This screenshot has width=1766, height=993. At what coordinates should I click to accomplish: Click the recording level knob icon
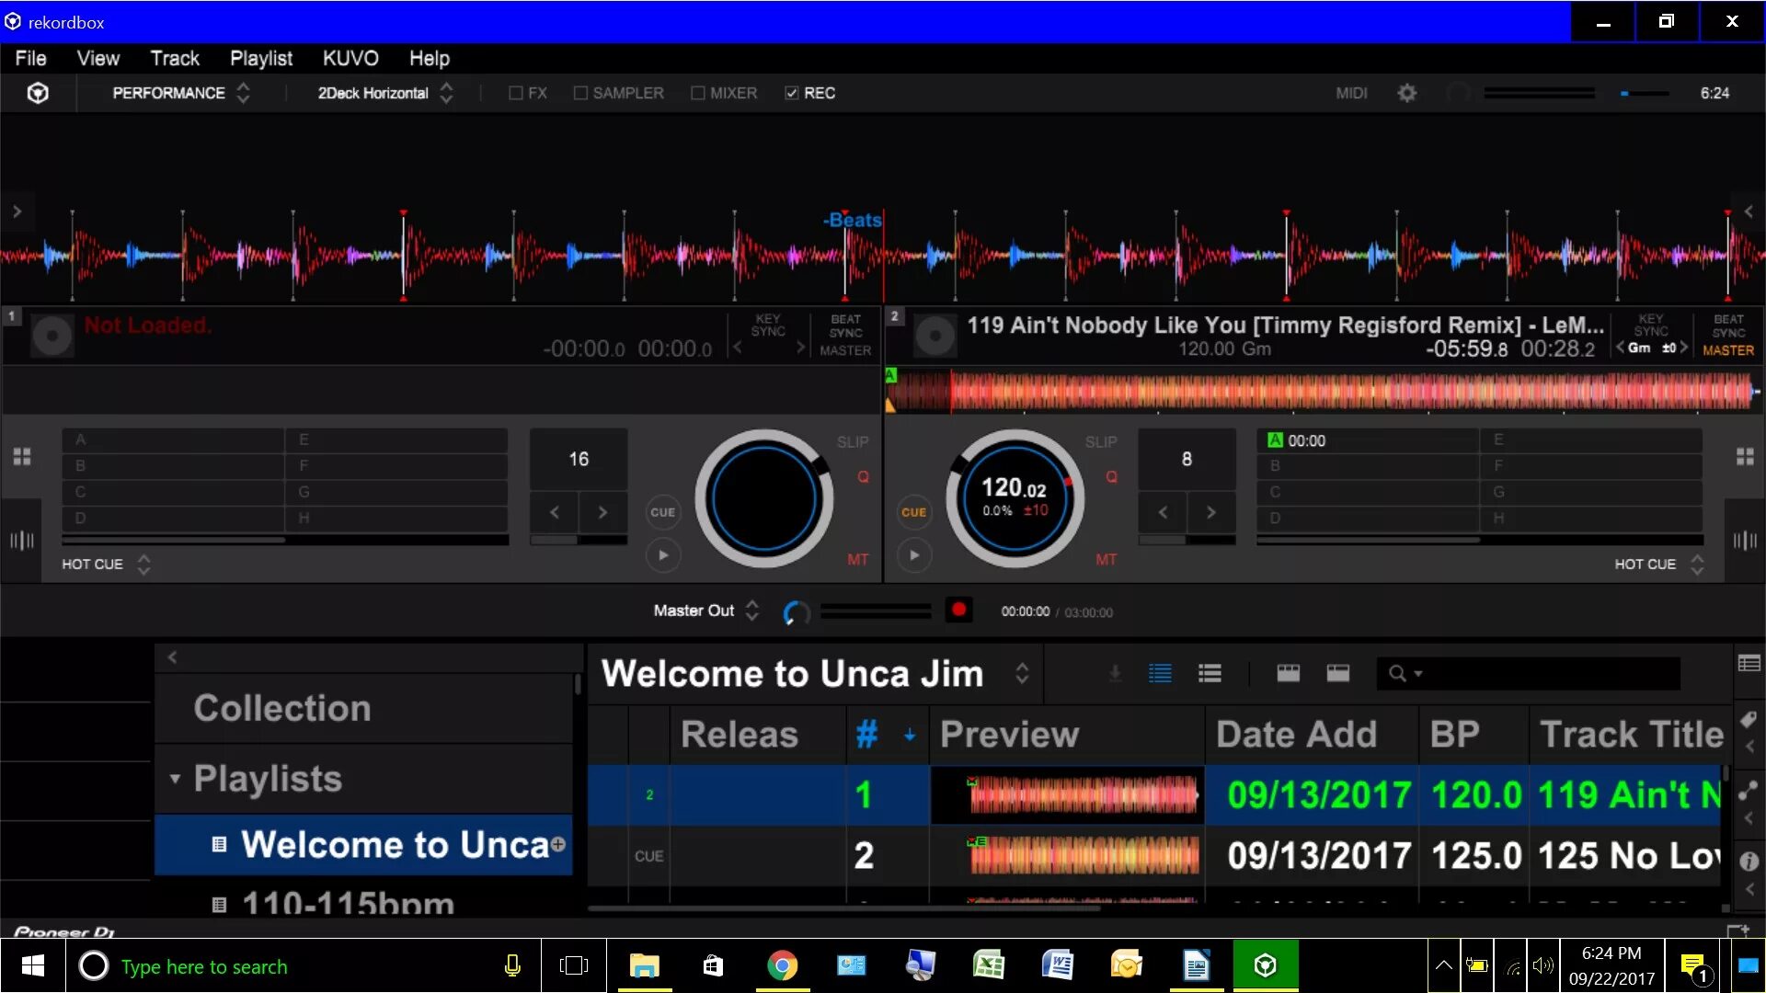pyautogui.click(x=797, y=612)
